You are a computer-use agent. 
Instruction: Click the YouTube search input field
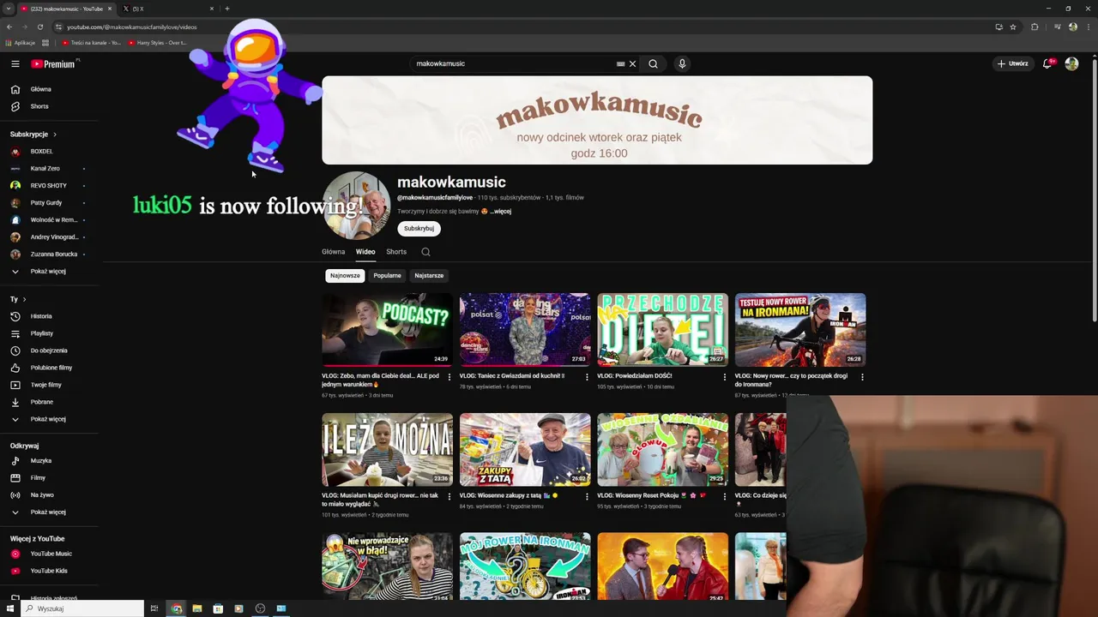pyautogui.click(x=513, y=63)
